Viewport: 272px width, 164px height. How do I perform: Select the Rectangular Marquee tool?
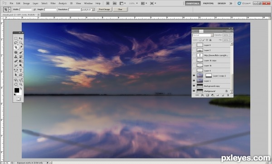tap(16, 38)
